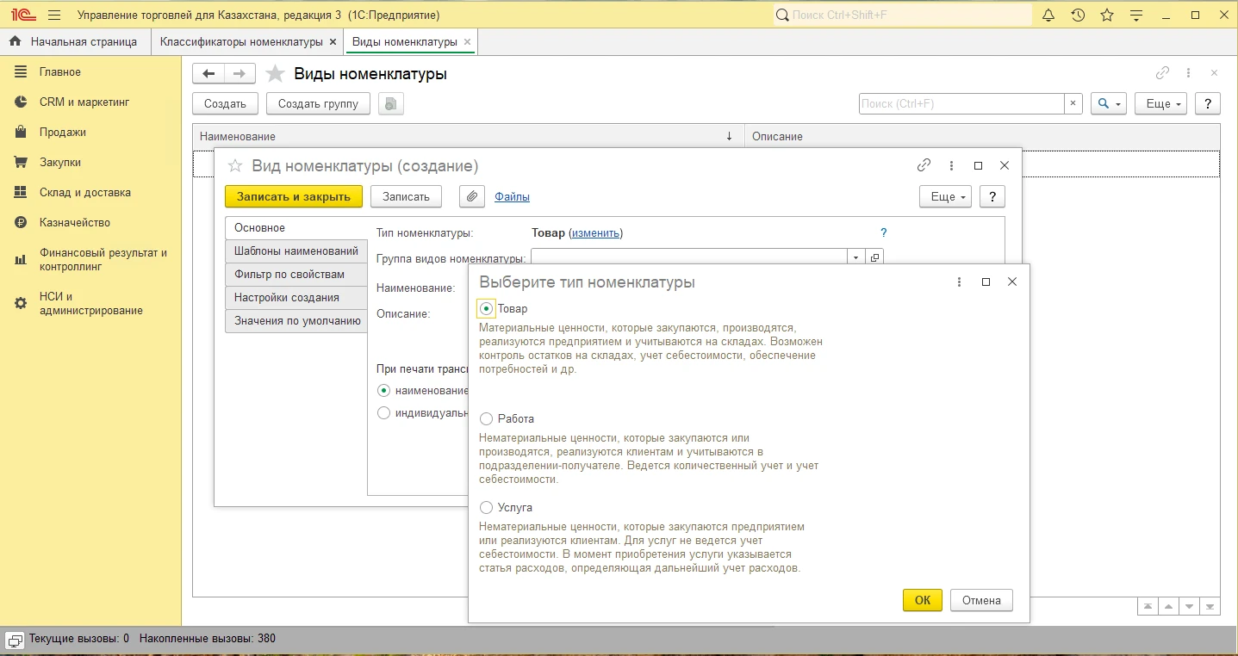Select наименование print radio option

tap(384, 390)
